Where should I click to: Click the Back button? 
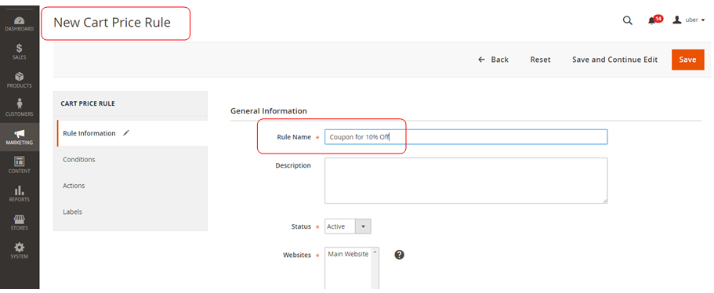[493, 60]
